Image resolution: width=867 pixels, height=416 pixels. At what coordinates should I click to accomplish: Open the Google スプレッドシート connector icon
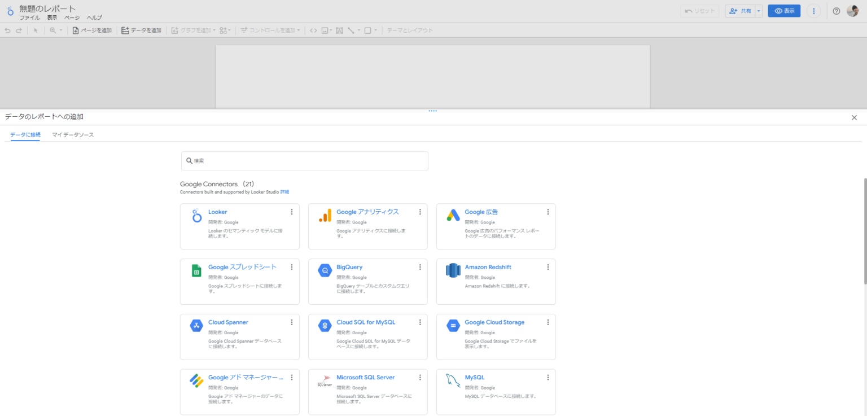coord(196,271)
